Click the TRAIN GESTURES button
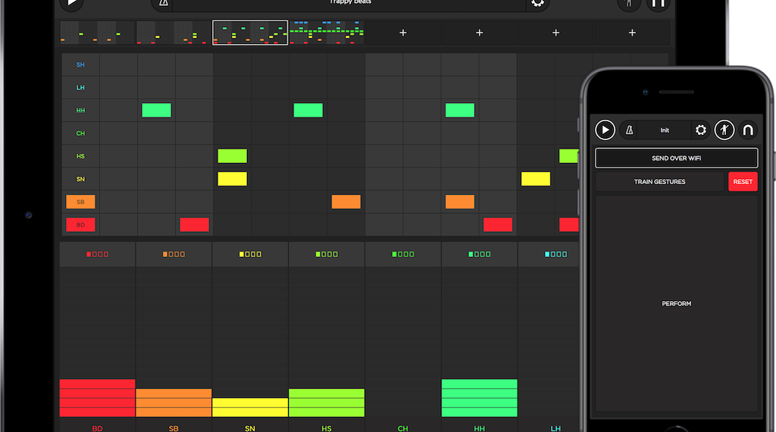This screenshot has width=776, height=432. [660, 182]
